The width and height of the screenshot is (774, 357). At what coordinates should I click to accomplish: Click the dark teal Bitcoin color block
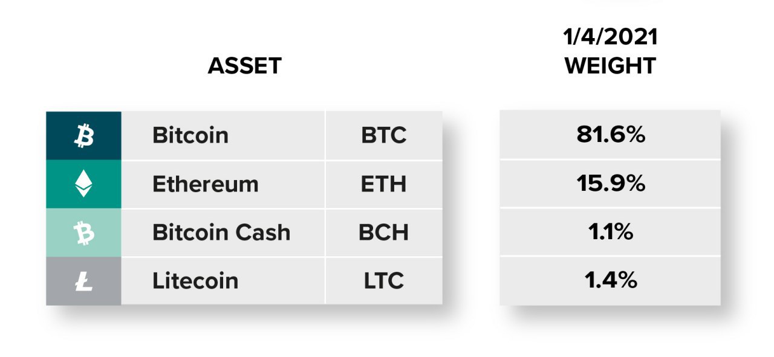84,135
